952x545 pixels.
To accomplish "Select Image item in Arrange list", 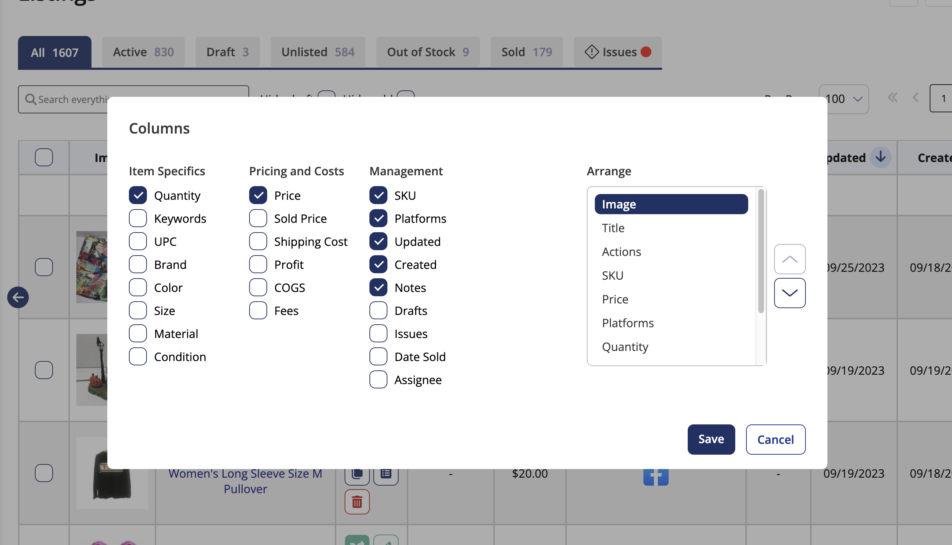I will coord(671,204).
